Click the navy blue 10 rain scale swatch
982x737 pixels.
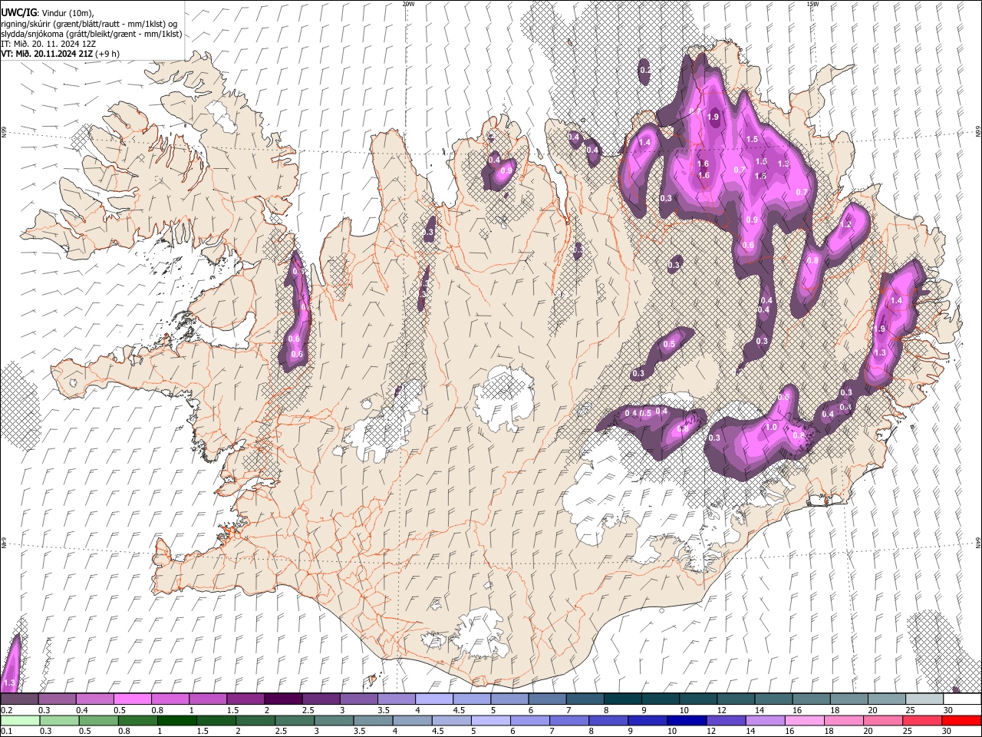pyautogui.click(x=686, y=720)
